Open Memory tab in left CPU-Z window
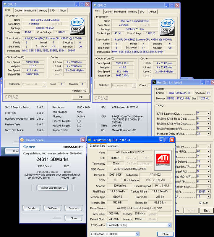214x237 pixels. click(43, 11)
